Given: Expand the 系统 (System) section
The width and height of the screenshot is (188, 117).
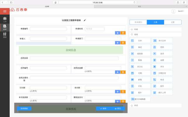Looking at the screenshot, I should 132,105.
